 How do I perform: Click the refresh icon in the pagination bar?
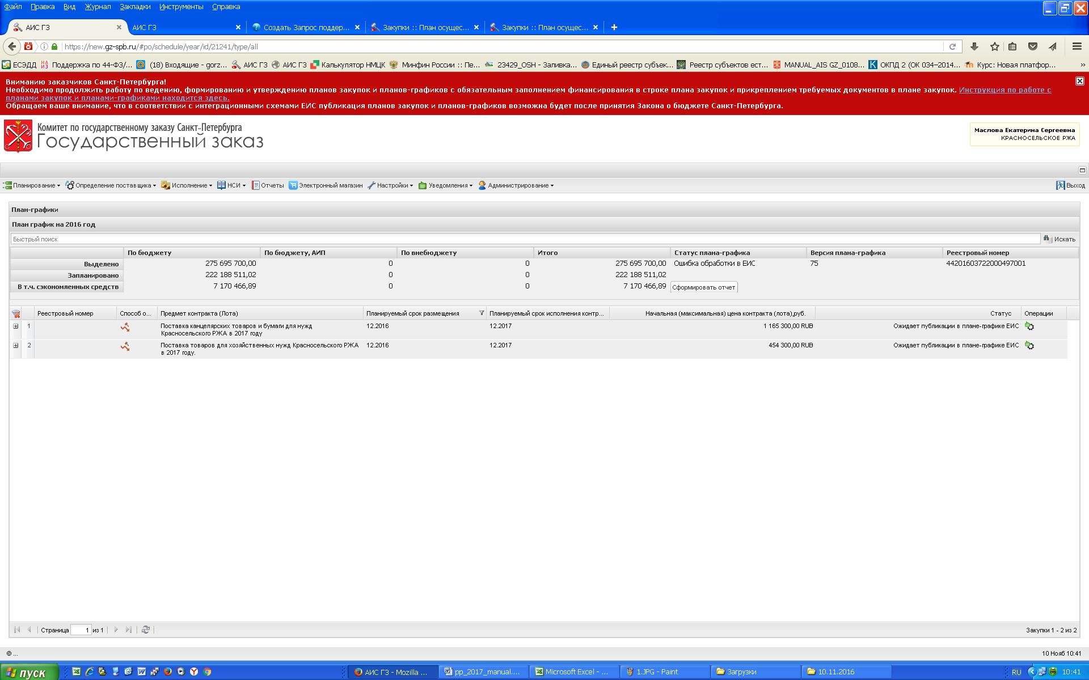(x=146, y=630)
